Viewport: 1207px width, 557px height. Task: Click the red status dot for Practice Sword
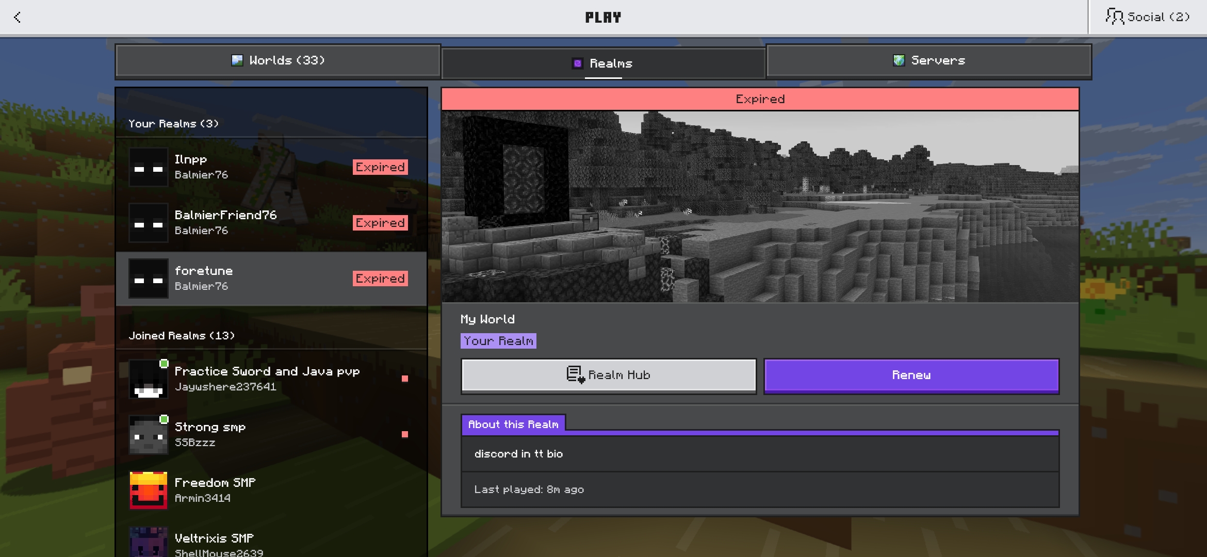click(x=405, y=379)
